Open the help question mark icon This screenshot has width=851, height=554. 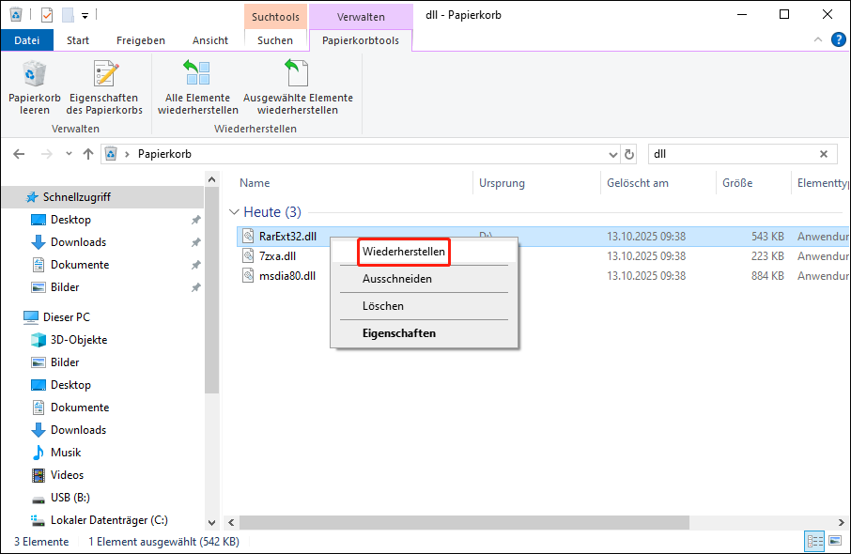point(839,40)
